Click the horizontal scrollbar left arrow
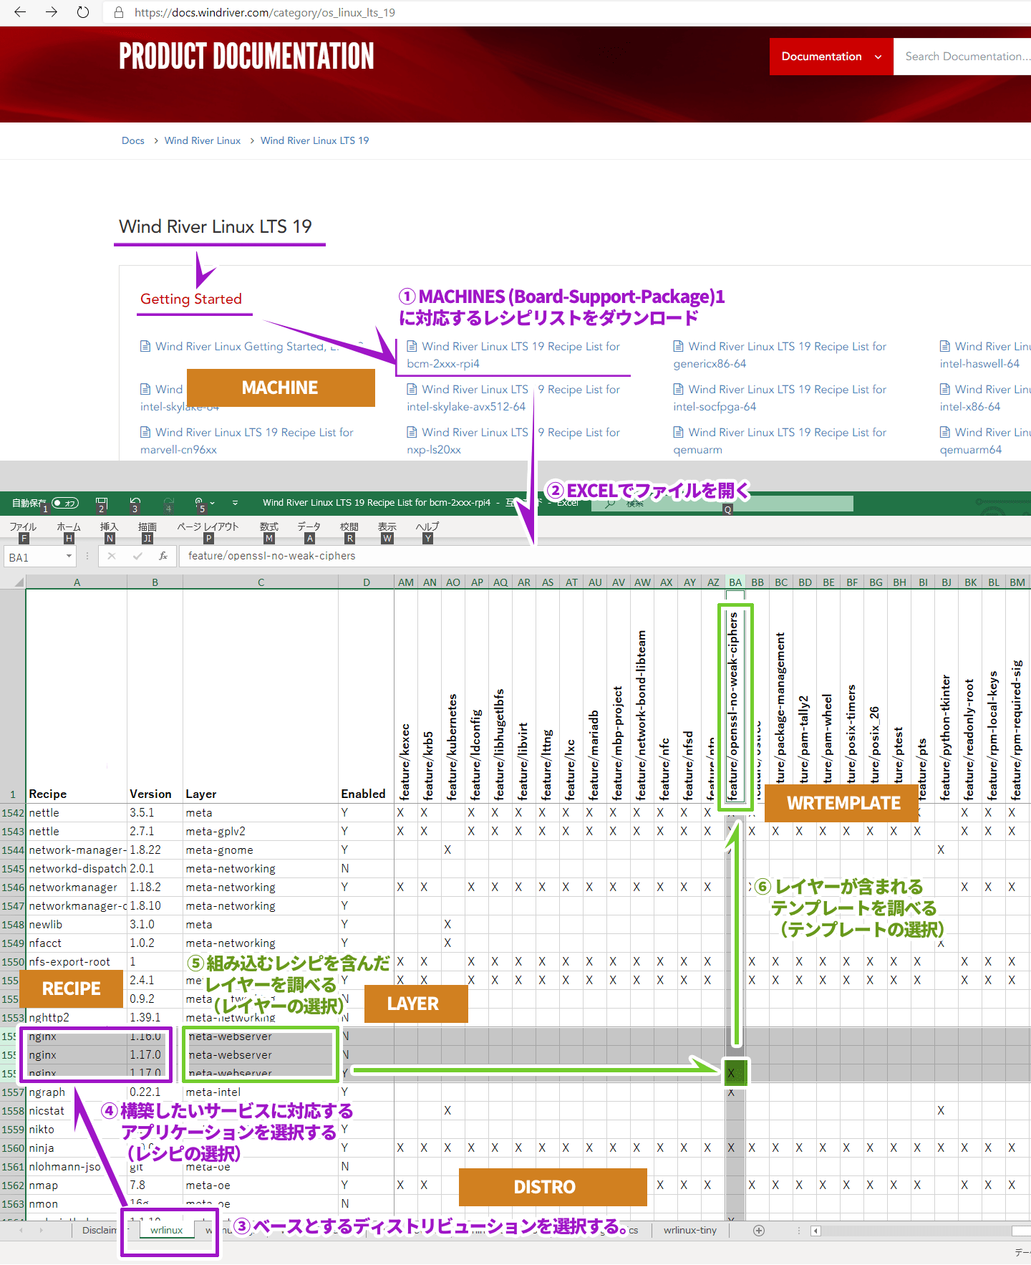The image size is (1031, 1265). [x=815, y=1231]
